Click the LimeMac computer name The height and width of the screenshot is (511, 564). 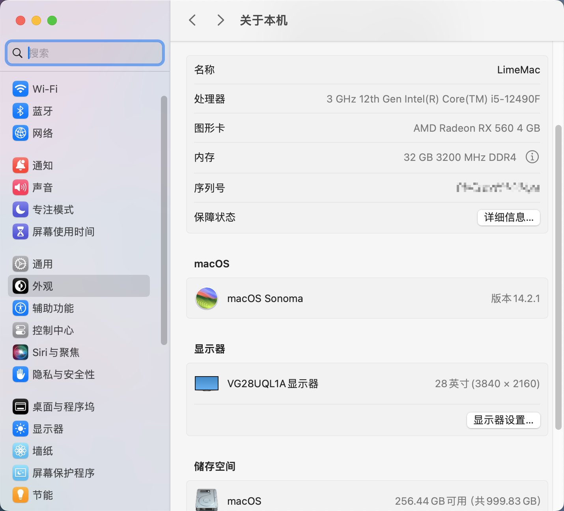click(x=519, y=70)
